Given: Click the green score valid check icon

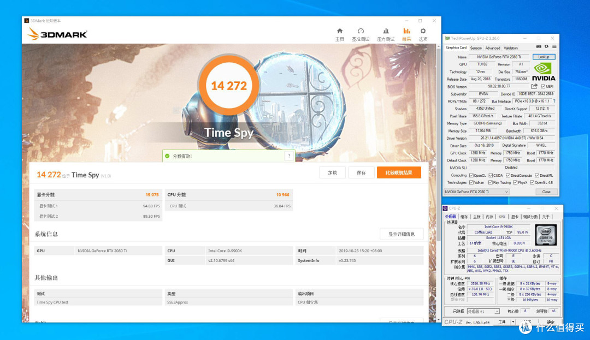Looking at the screenshot, I should [x=167, y=156].
